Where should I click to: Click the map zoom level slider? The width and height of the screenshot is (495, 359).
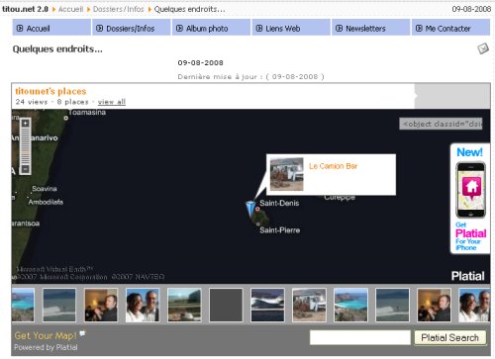[x=26, y=146]
